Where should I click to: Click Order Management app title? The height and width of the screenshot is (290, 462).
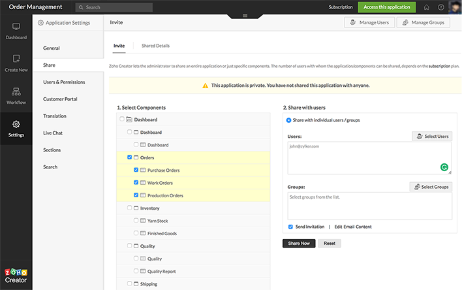35,7
